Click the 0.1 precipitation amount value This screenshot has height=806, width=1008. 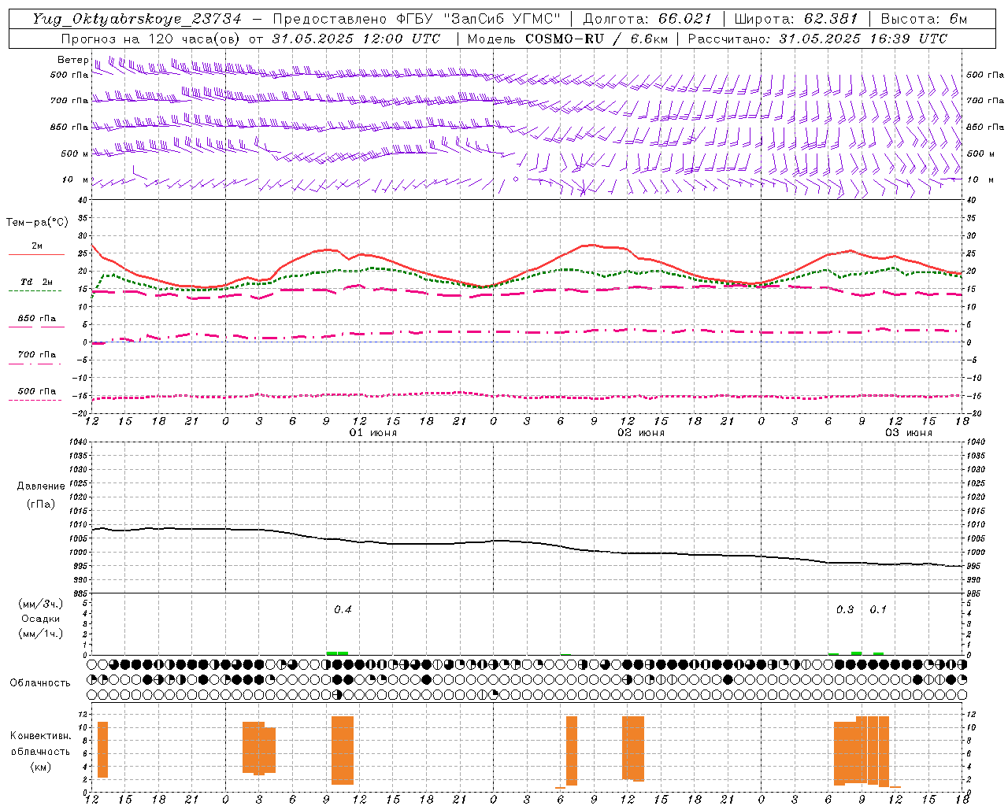[x=878, y=609]
